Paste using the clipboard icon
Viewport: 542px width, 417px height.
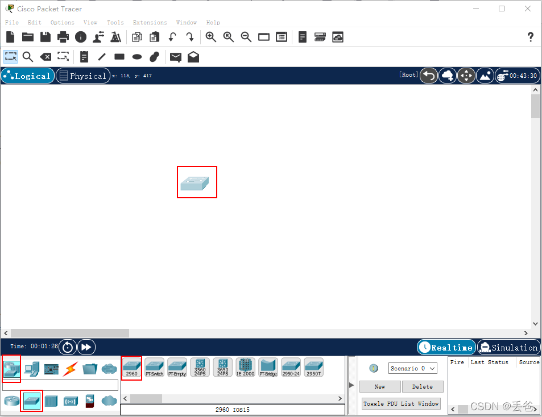tap(155, 36)
